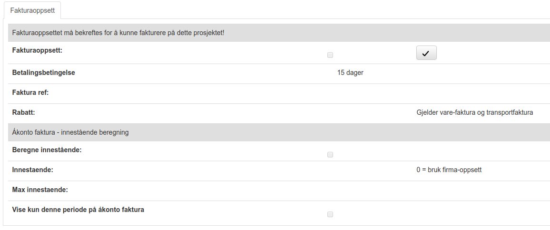Click the Betalingsbetingelse label

pyautogui.click(x=44, y=73)
